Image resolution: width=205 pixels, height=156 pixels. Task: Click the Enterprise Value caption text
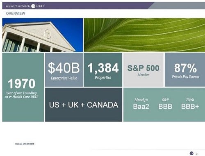tap(64, 78)
